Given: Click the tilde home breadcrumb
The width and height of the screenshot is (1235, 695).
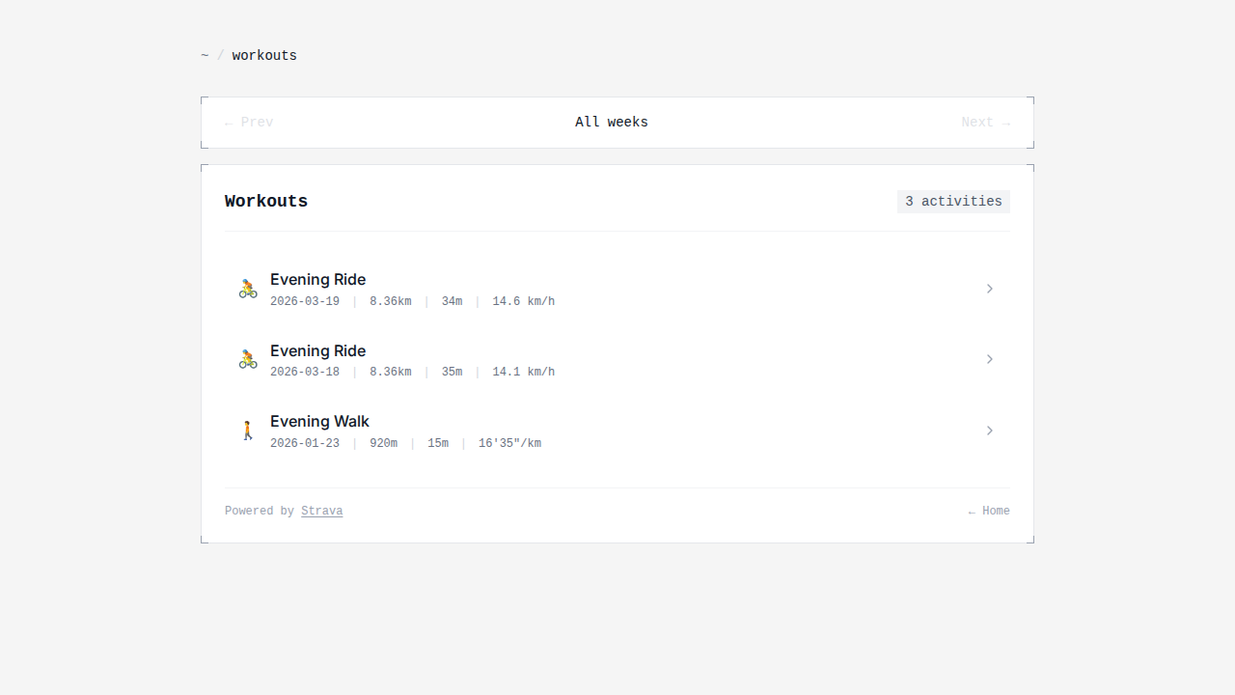Looking at the screenshot, I should [x=205, y=56].
